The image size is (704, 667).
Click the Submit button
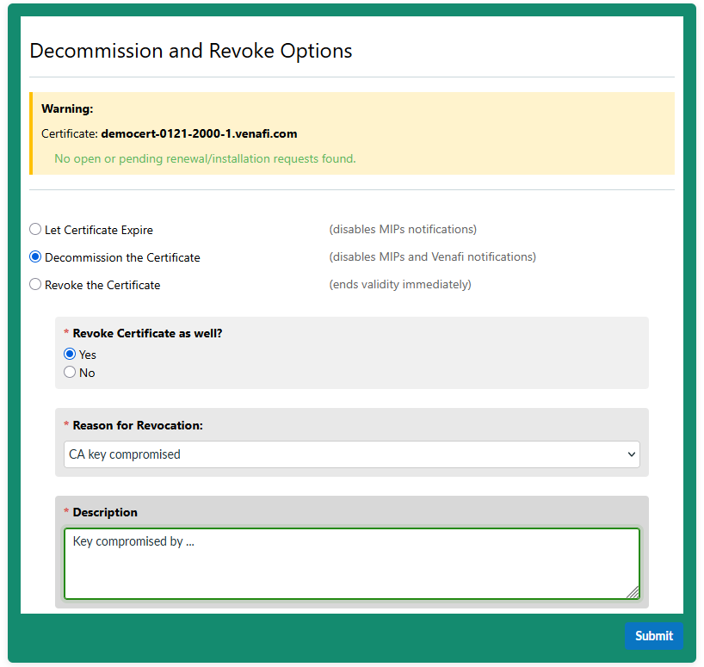click(x=654, y=635)
